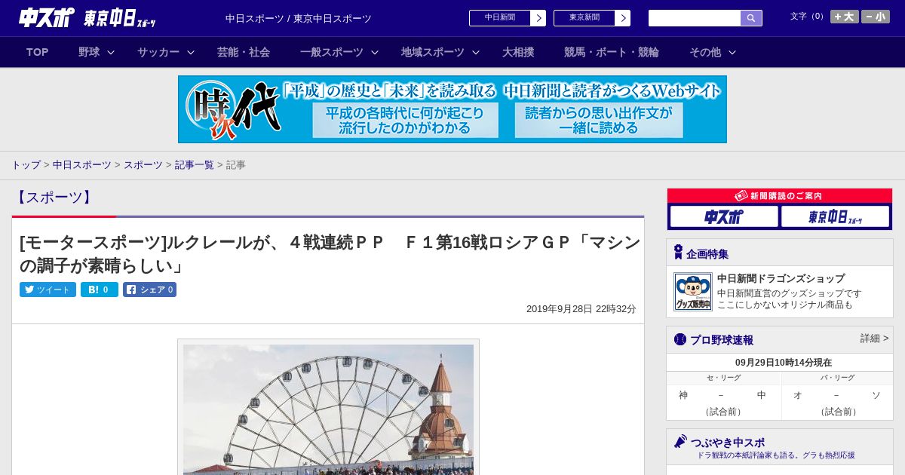Viewport: 905px width, 475px height.
Task: Click the プロ野球速報 baseball icon
Action: [x=680, y=339]
